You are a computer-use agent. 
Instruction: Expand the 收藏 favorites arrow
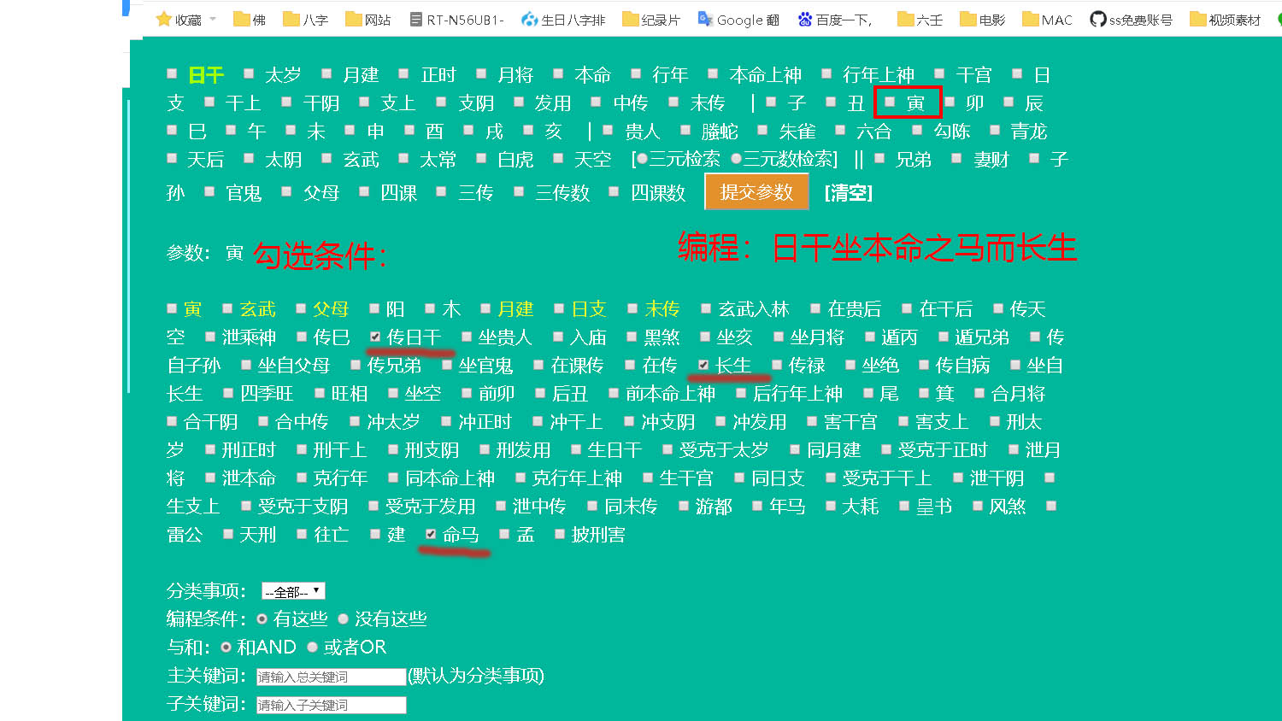click(213, 19)
